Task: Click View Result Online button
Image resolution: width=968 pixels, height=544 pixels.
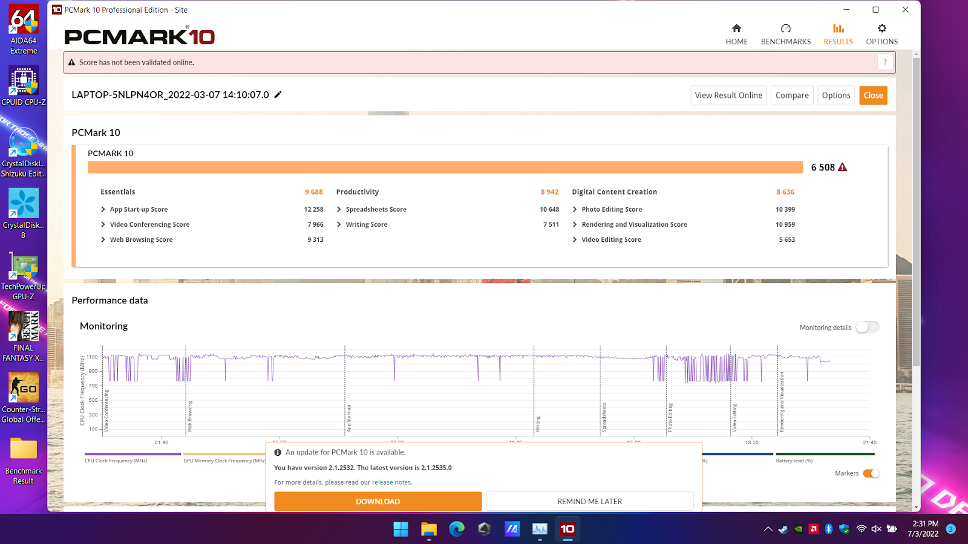Action: tap(728, 96)
